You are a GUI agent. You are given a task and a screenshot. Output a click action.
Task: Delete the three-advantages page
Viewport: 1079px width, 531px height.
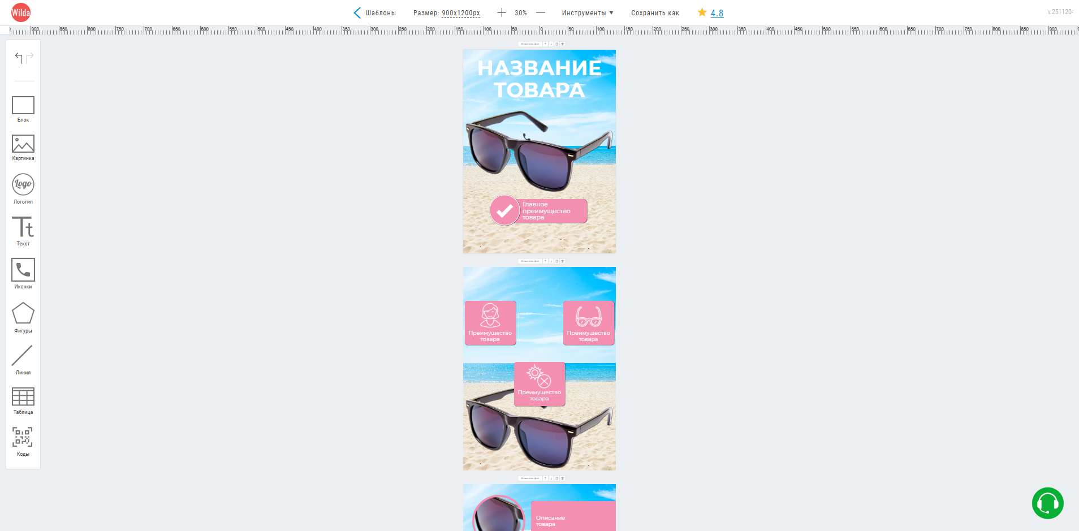563,261
